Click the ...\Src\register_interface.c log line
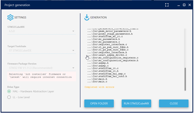 tap(107, 44)
